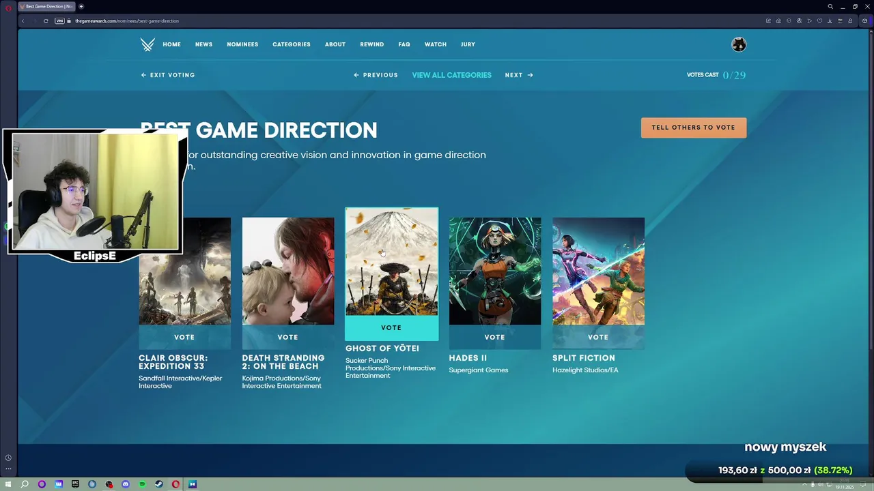Open the Windows Start menu
Image resolution: width=874 pixels, height=491 pixels.
[8, 484]
